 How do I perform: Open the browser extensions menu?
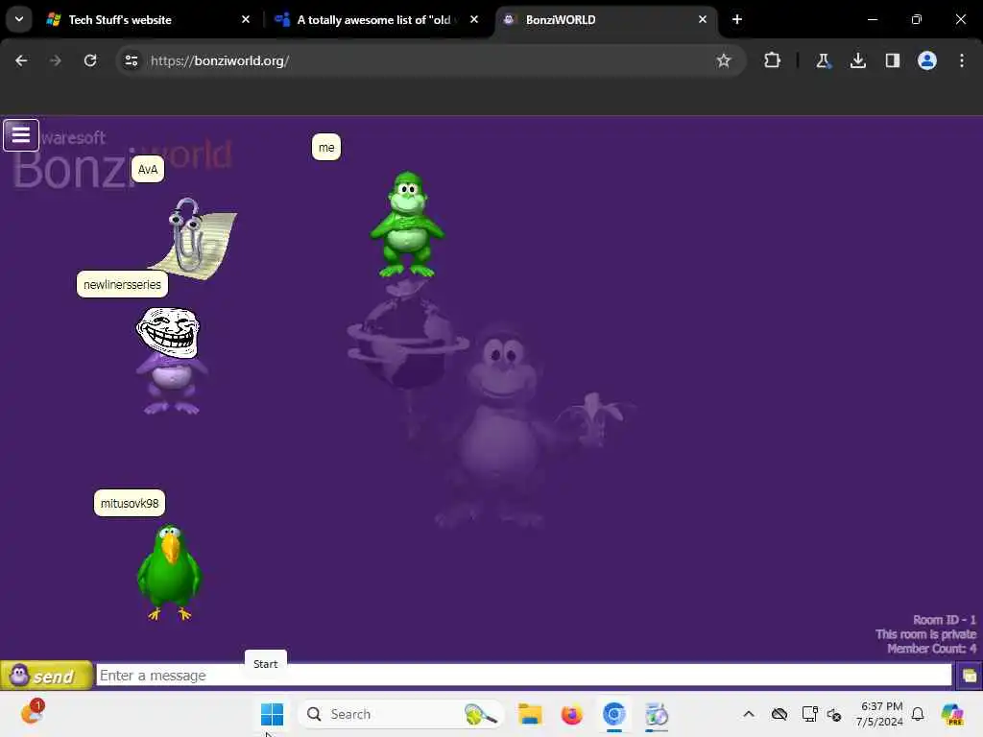click(x=773, y=60)
